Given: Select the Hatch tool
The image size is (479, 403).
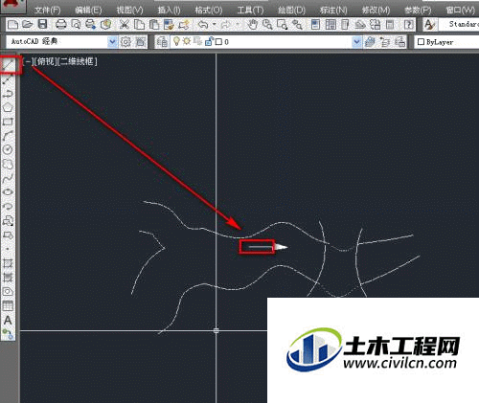Looking at the screenshot, I should click(x=8, y=263).
